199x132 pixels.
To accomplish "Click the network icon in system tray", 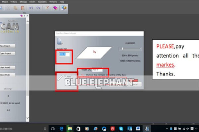I will tap(184, 129).
